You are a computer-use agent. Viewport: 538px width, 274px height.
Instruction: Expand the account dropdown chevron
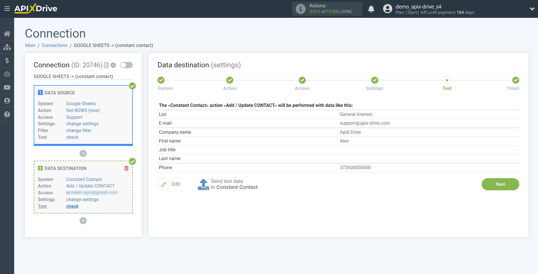click(x=532, y=9)
